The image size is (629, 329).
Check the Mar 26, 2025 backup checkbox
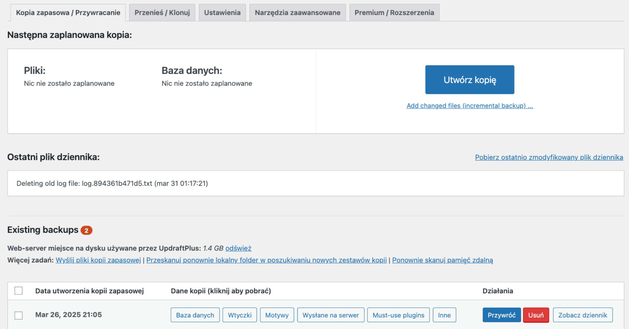click(x=19, y=315)
